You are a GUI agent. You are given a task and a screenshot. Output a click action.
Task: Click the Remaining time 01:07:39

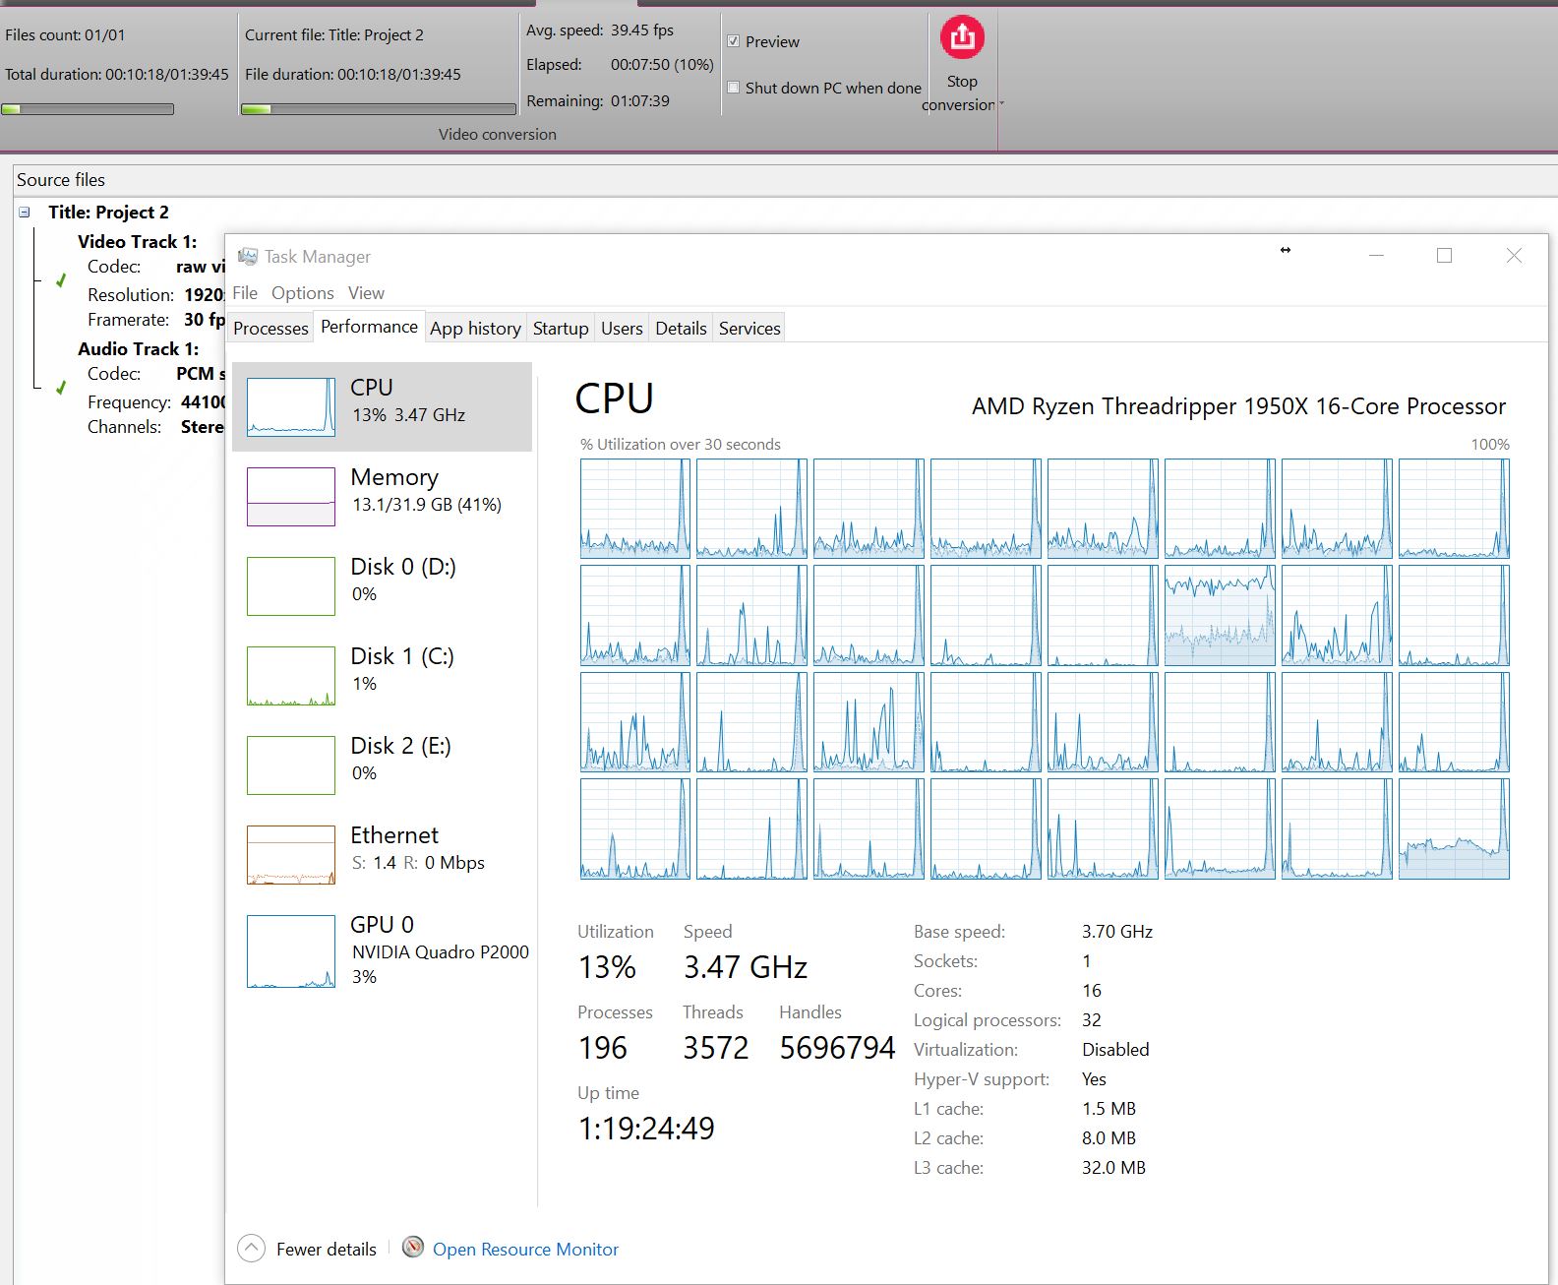tap(640, 100)
